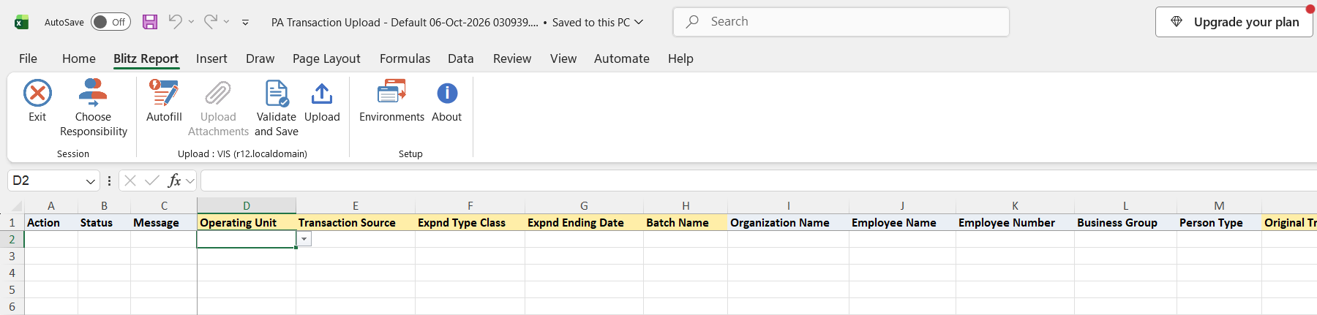The height and width of the screenshot is (315, 1317).
Task: Expand the Saved to this PC dropdown
Action: (639, 22)
